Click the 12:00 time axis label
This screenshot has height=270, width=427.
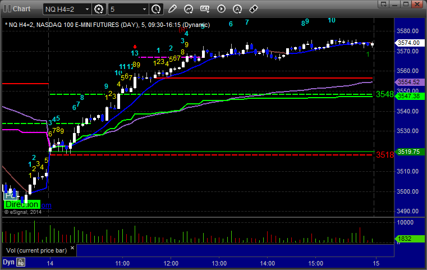click(171, 263)
